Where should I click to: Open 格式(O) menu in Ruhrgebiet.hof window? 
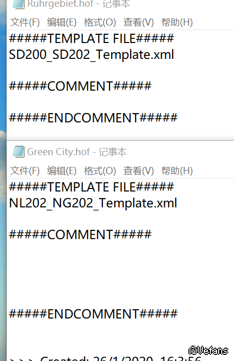pos(100,23)
